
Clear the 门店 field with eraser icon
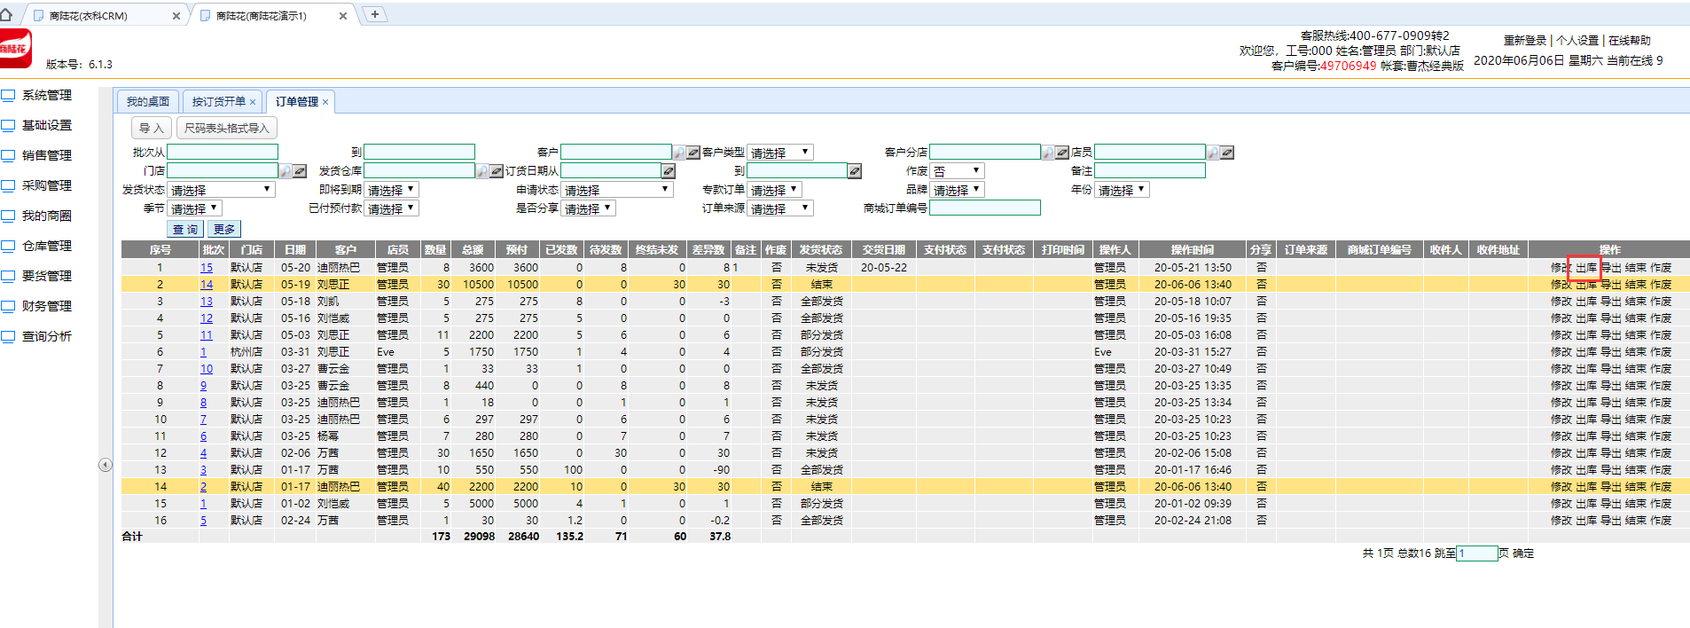[x=300, y=171]
